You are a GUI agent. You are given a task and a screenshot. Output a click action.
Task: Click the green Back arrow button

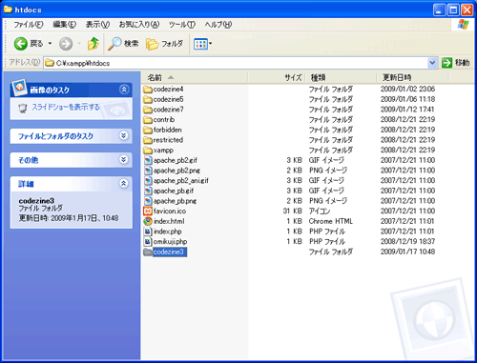(20, 44)
